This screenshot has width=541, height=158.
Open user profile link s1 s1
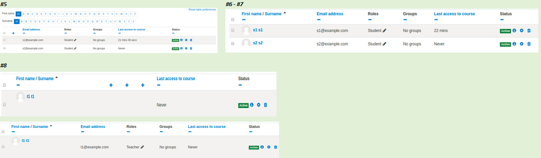click(258, 30)
